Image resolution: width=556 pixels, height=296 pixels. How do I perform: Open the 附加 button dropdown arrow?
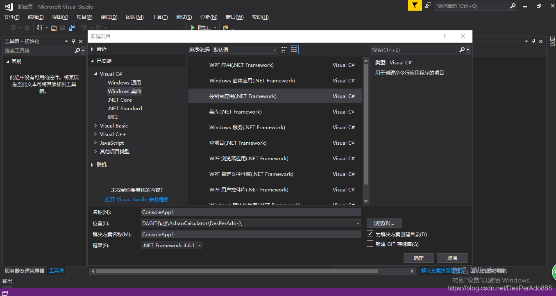[x=216, y=28]
